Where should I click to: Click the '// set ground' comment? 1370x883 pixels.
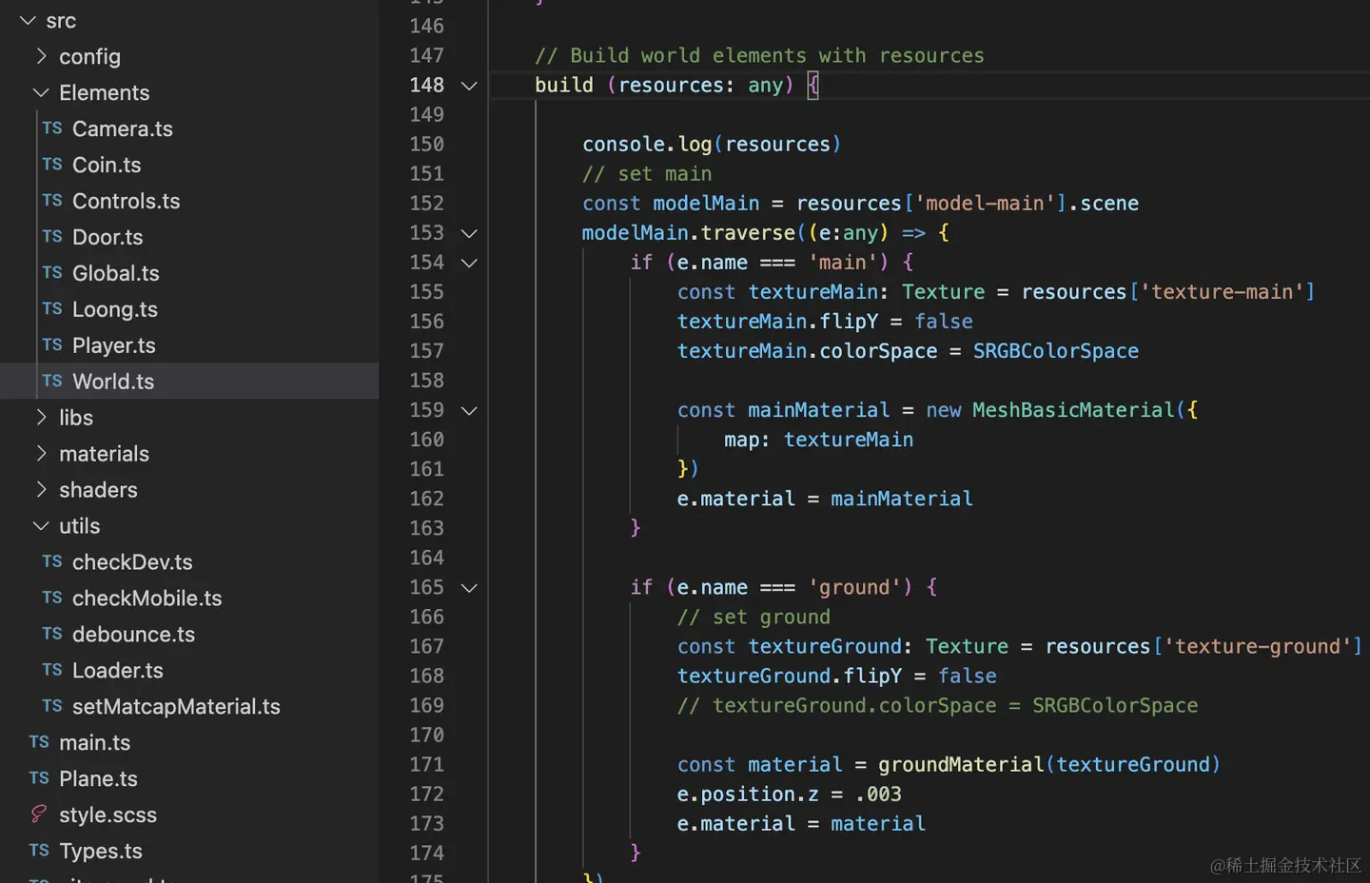(753, 618)
